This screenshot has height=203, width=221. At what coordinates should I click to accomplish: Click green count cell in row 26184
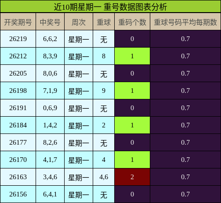point(133,125)
